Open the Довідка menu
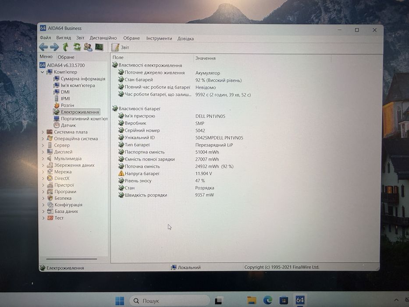The image size is (409, 307). pos(185,39)
